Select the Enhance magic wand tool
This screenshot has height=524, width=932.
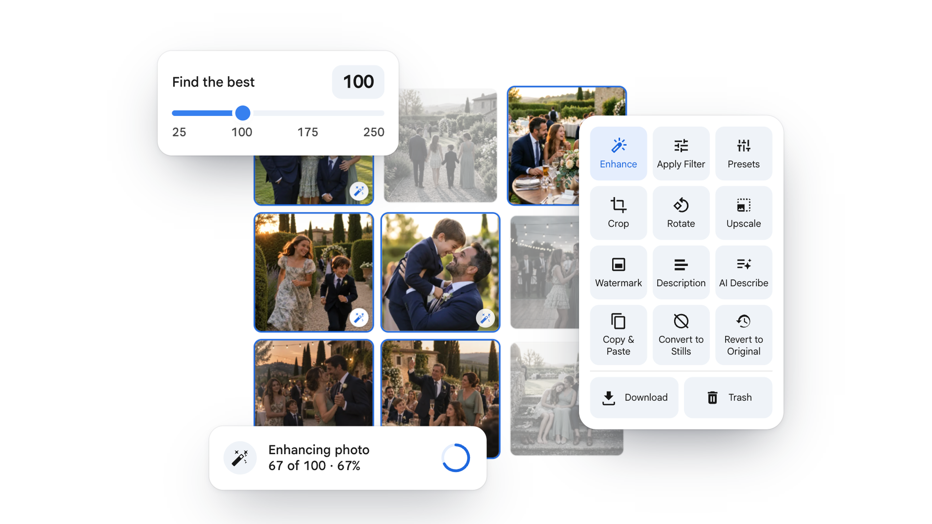pos(618,153)
